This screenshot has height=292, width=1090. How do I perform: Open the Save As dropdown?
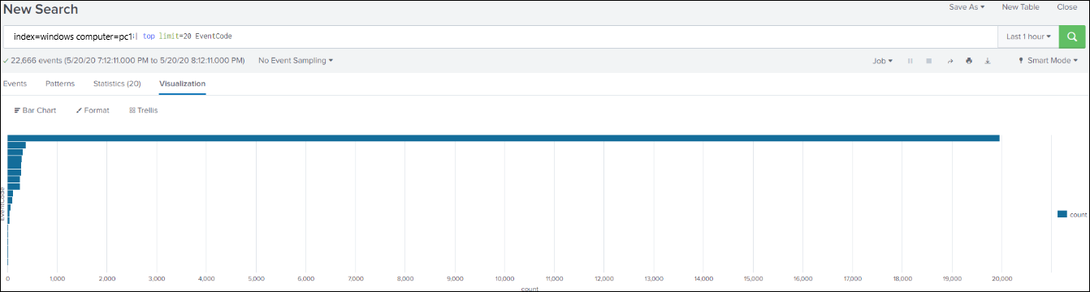(967, 7)
